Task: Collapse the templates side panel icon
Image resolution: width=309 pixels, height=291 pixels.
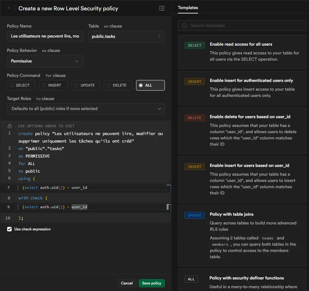Action: (x=162, y=8)
